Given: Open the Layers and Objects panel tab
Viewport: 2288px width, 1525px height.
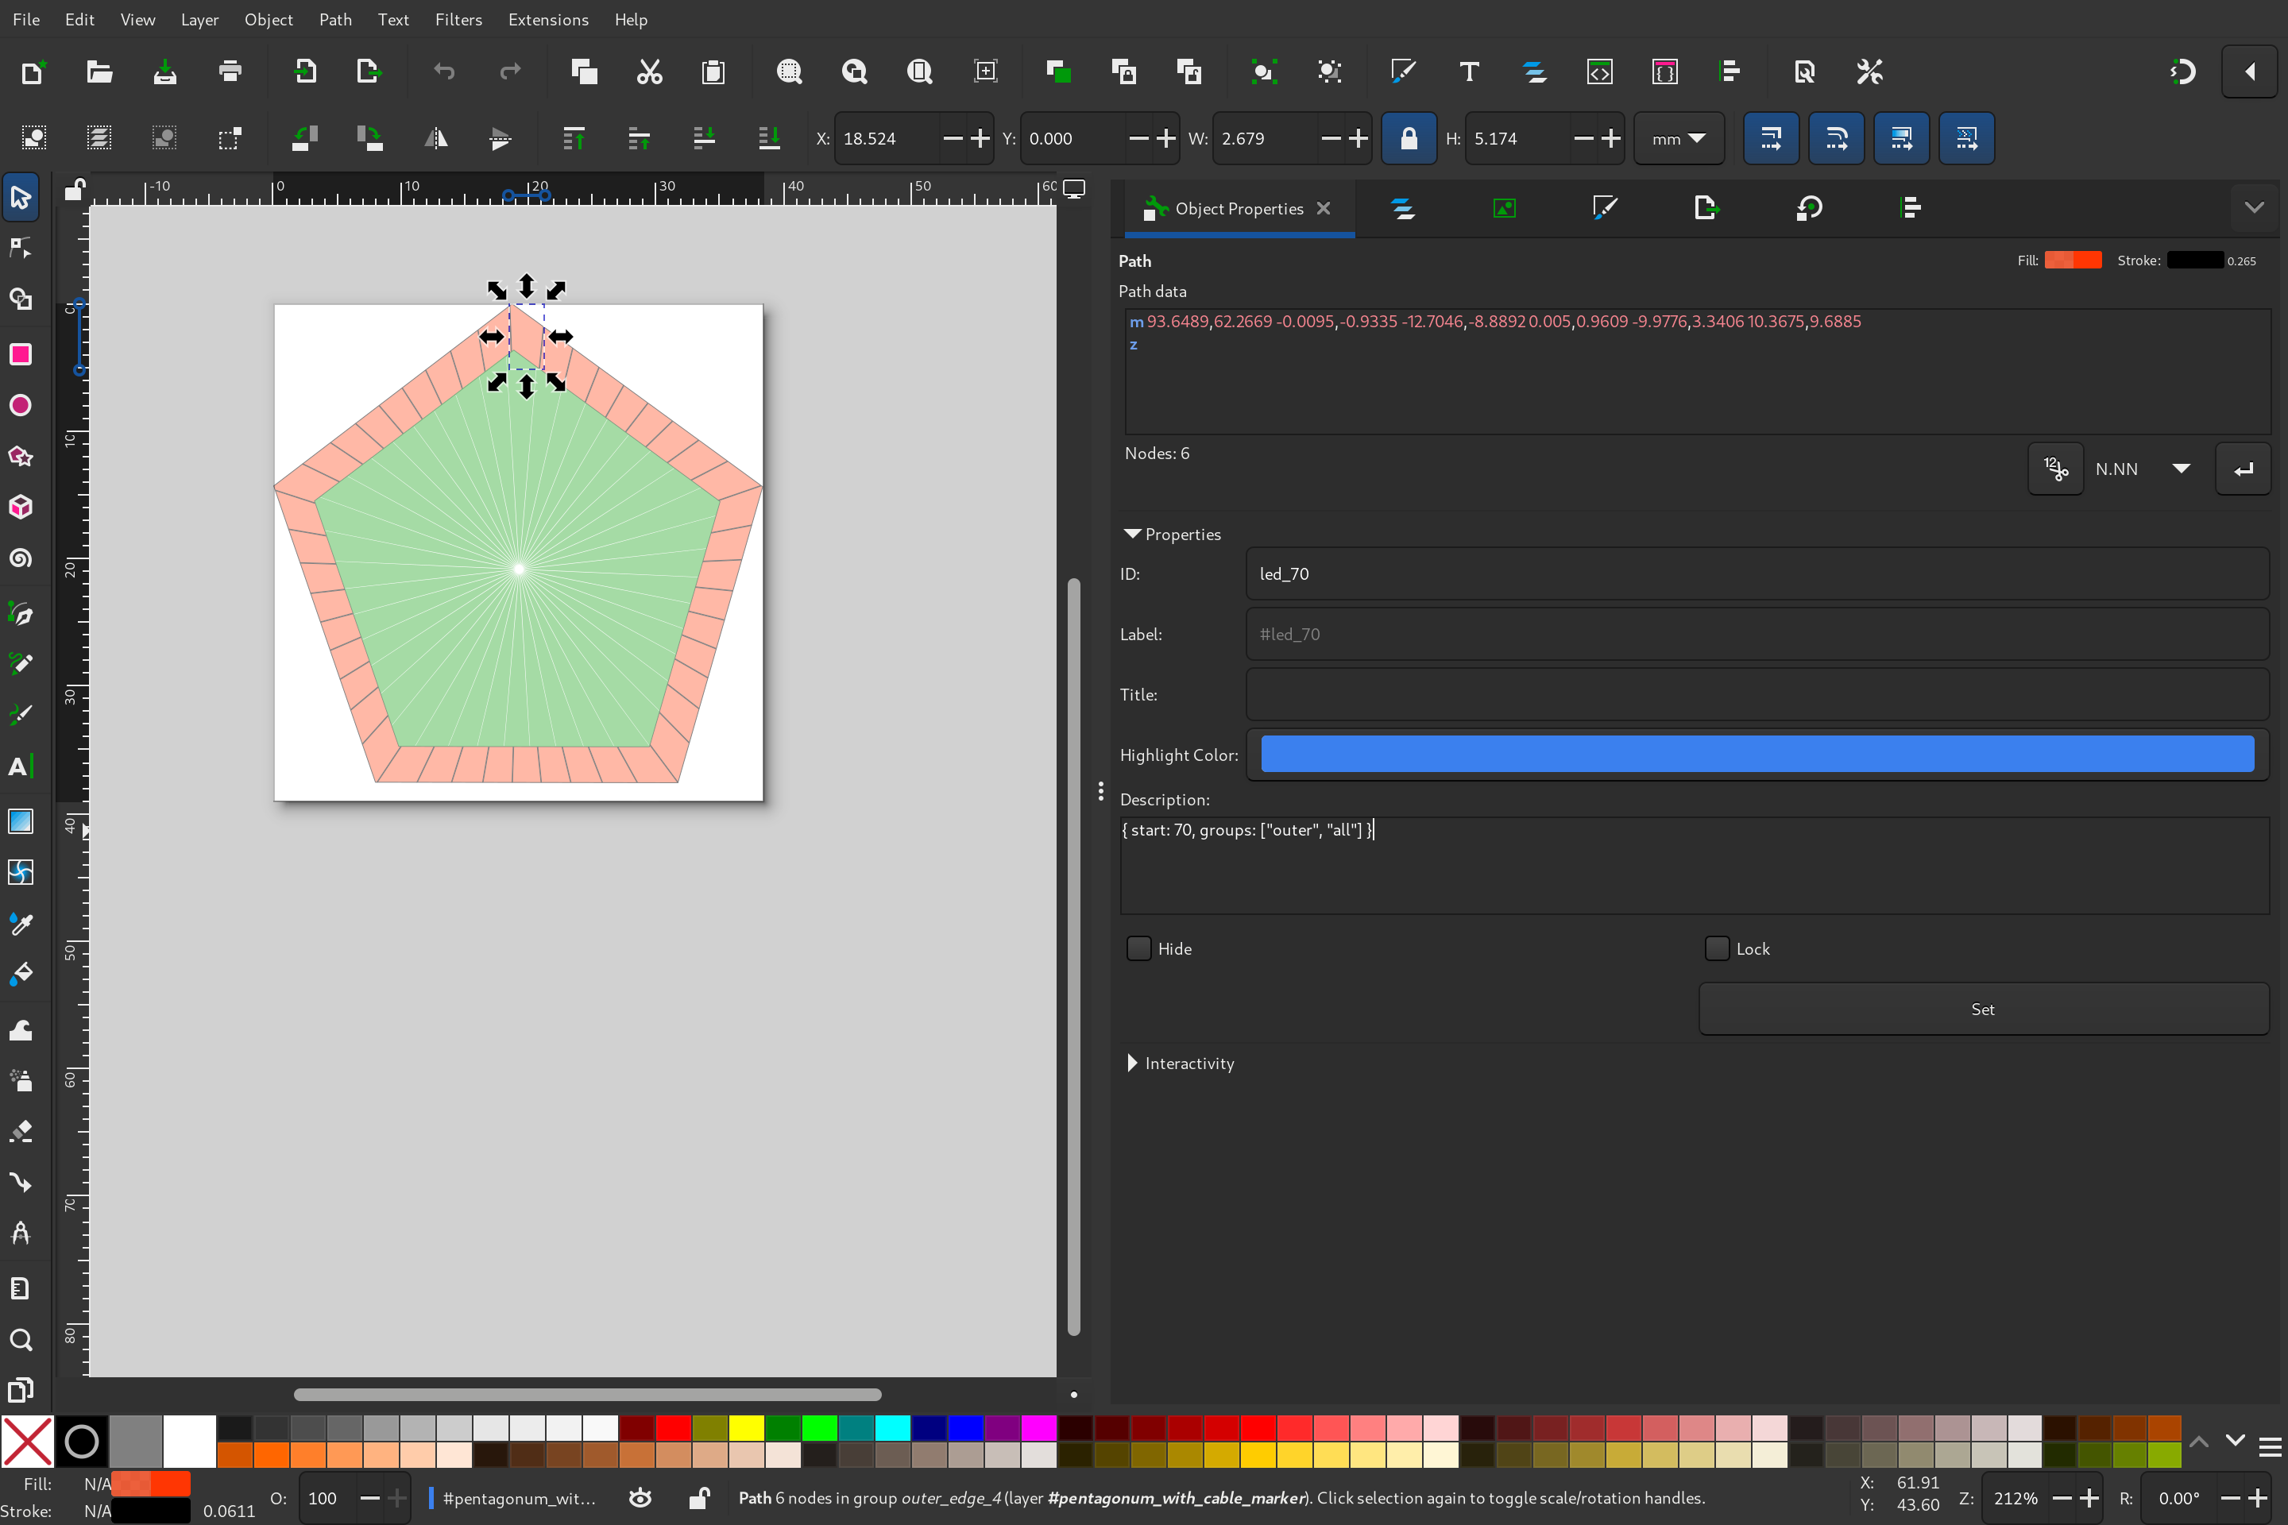Looking at the screenshot, I should [x=1403, y=208].
